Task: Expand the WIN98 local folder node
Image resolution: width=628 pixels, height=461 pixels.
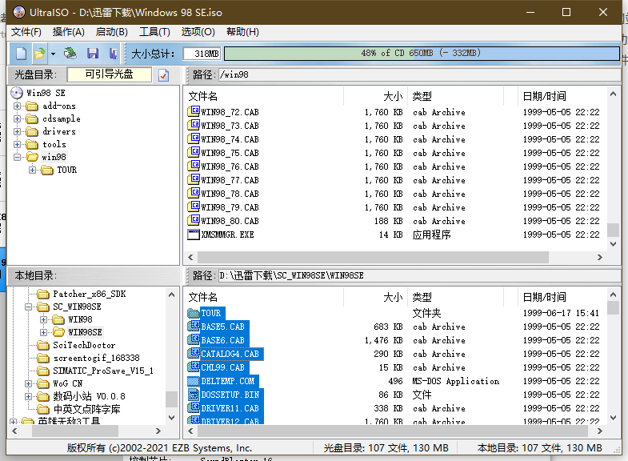Action: click(x=44, y=319)
